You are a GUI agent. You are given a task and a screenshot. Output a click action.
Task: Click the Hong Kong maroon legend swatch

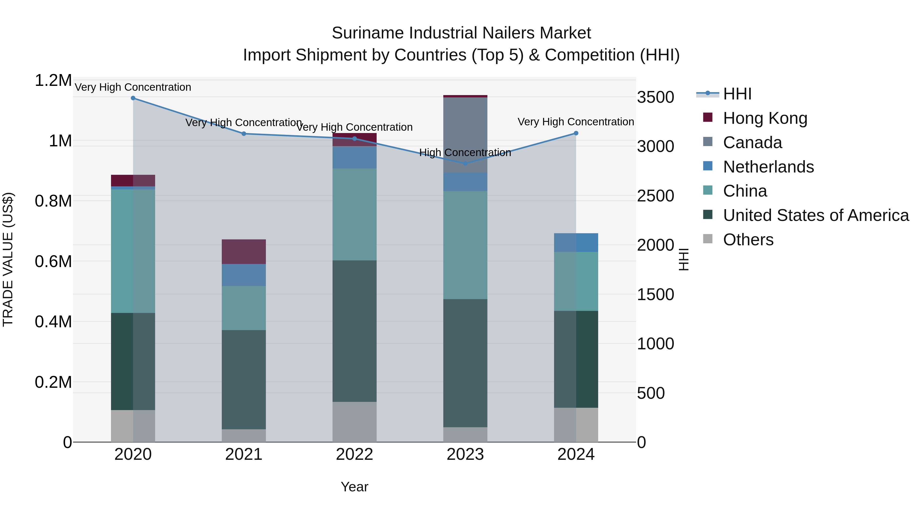(x=708, y=117)
